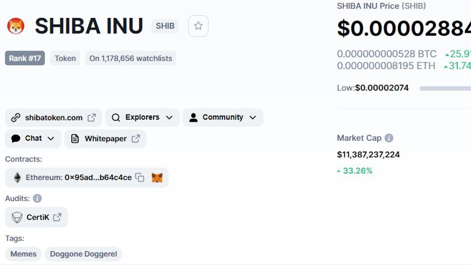Screen dimensions: 471x265
Task: Click the Audits info icon
Action: pyautogui.click(x=37, y=198)
